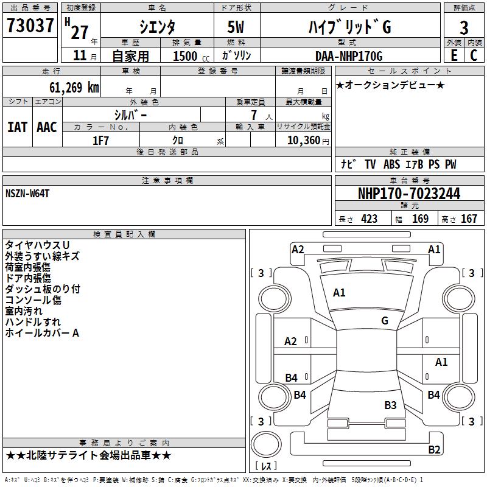The height and width of the screenshot is (487, 487).
Task: Click the shift type IAT
Action: tap(17, 127)
